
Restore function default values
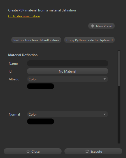tap(36, 40)
